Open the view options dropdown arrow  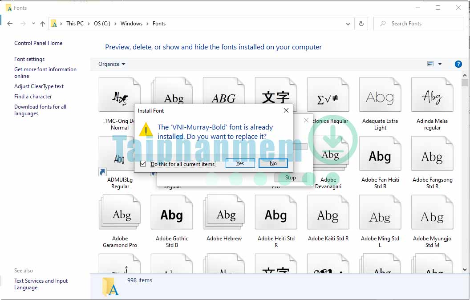440,64
